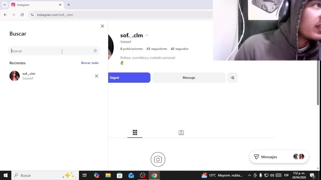The width and height of the screenshot is (321, 180).
Task: Go back in the browser
Action: (5, 15)
